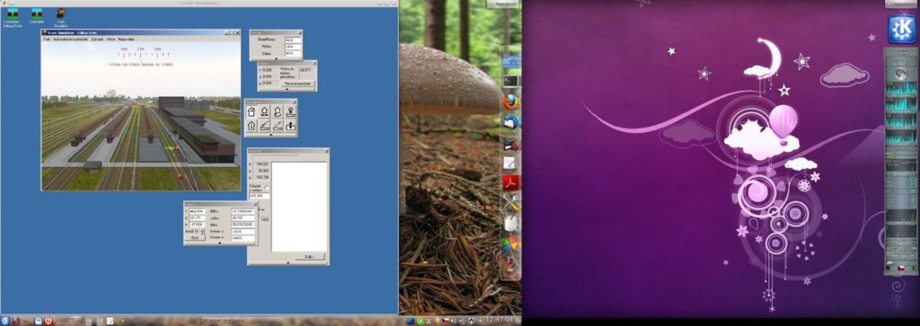Click the longitude field showing 15.77893367
Viewport: 920px width, 326px height.
tap(243, 211)
